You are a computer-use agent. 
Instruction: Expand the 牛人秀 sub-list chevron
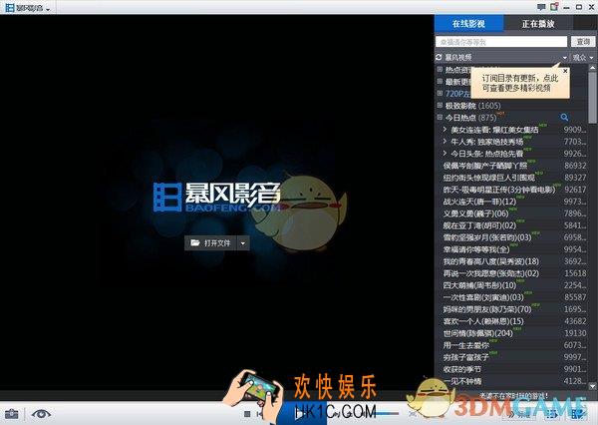tap(445, 142)
